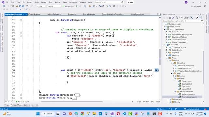Start debugging with the green SchoolWeb play icon
This screenshot has height=117, width=209.
pos(63,6)
